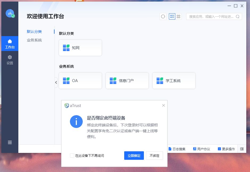
Task: Click the 不绑定 button
Action: (x=154, y=156)
